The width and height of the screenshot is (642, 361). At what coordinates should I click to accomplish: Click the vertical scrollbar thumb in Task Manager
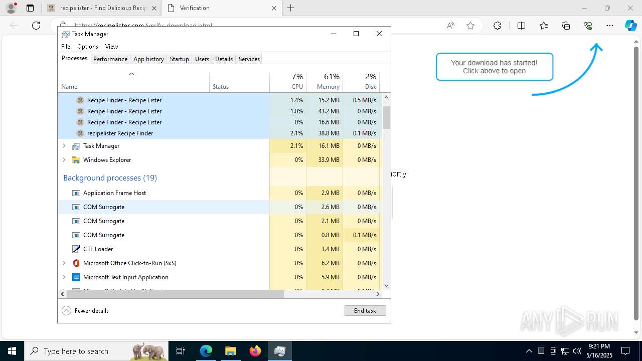(x=386, y=117)
